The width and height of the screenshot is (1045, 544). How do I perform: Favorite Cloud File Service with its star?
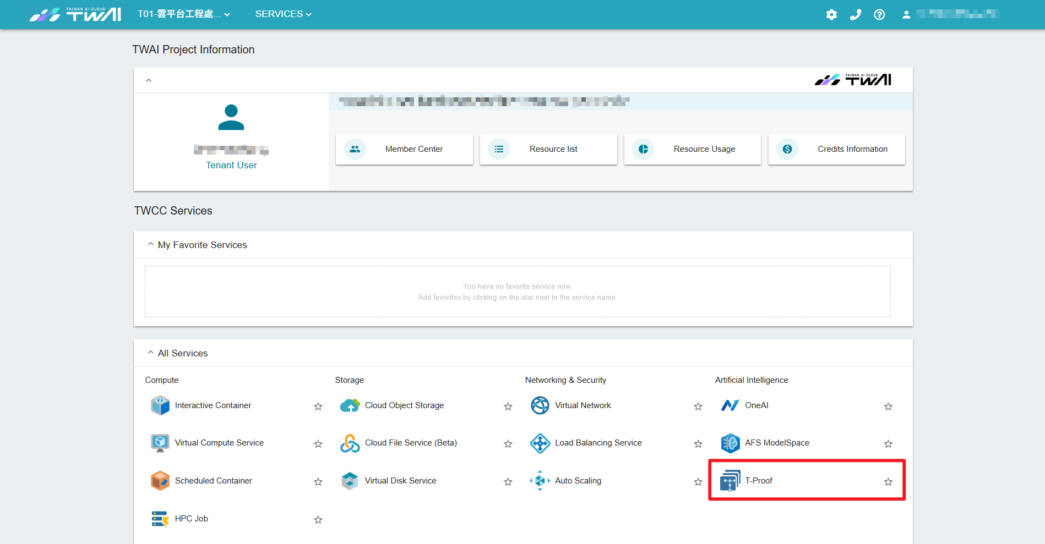508,444
